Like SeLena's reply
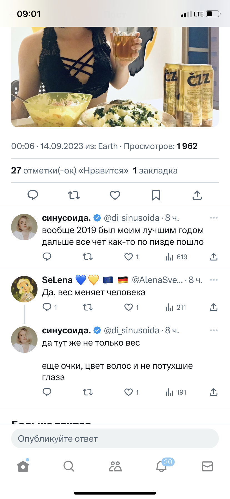 tap(129, 307)
